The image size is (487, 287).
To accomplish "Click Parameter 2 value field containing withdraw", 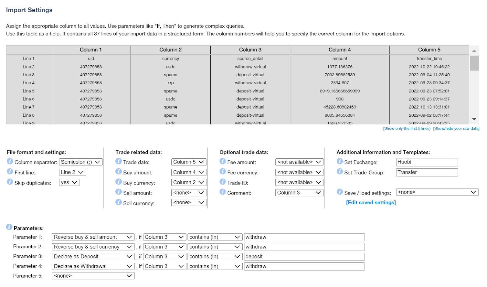I will tap(304, 247).
